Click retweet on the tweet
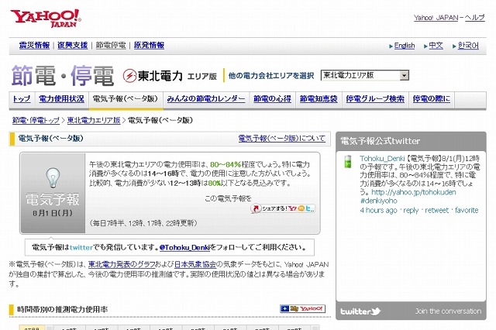 pos(436,210)
